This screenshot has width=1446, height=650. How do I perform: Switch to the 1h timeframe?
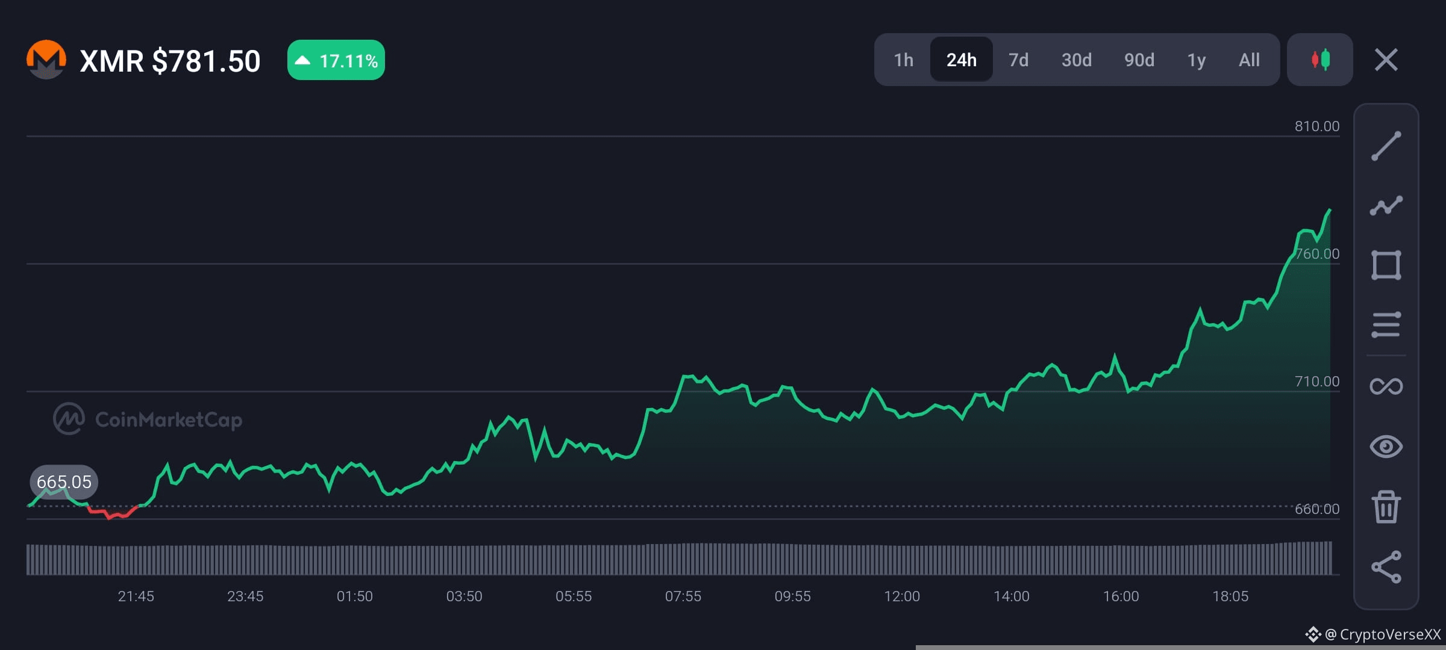click(903, 60)
